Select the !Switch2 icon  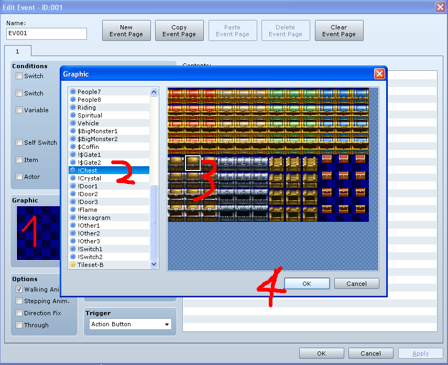(73, 256)
